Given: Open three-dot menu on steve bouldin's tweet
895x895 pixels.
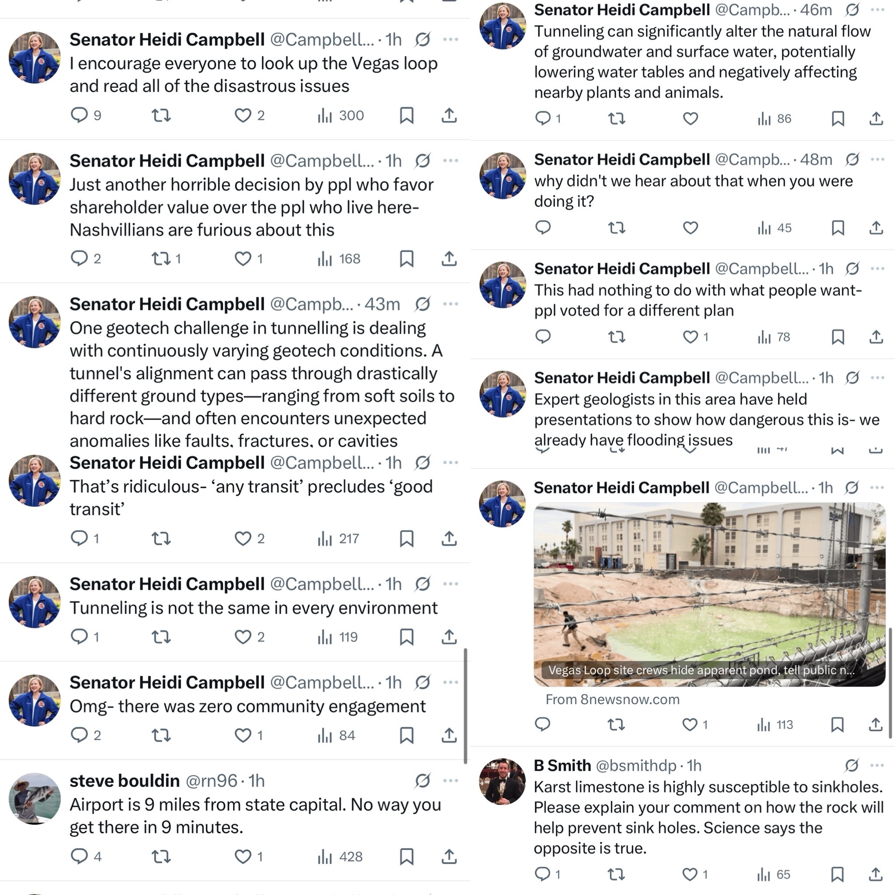Looking at the screenshot, I should [450, 780].
